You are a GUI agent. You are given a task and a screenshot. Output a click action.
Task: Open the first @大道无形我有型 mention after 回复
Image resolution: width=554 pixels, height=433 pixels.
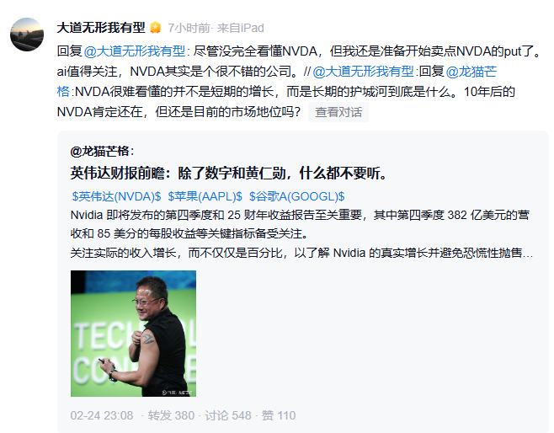coord(135,51)
